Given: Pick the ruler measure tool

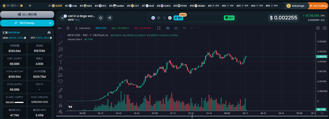Looking at the screenshot, I should (61, 90).
